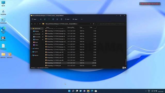Viewport: 165px width, 93px height.
Task: Open taskbar Search icon
Action: click(x=73, y=91)
